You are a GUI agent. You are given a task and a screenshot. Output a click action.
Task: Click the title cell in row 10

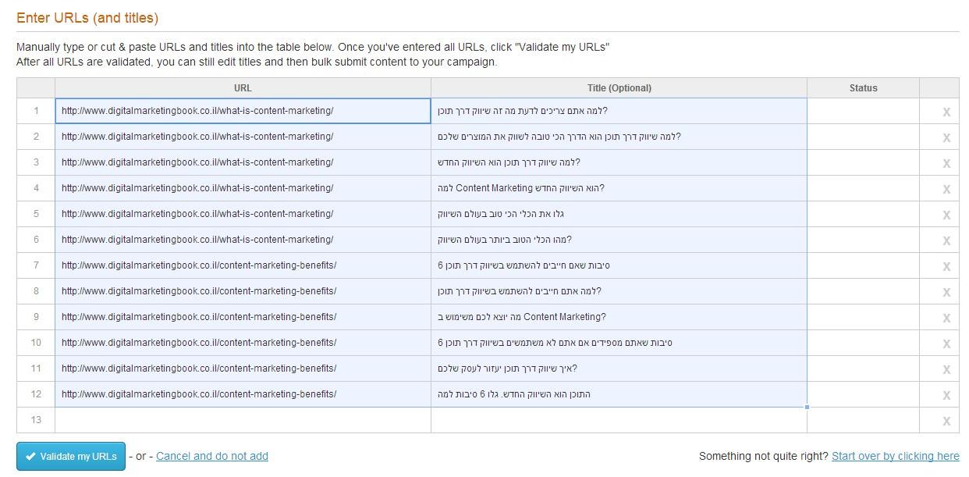coord(619,343)
